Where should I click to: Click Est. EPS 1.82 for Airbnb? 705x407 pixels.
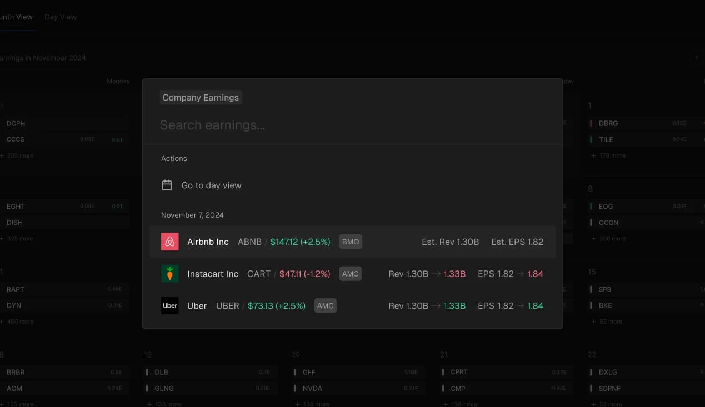pos(517,242)
